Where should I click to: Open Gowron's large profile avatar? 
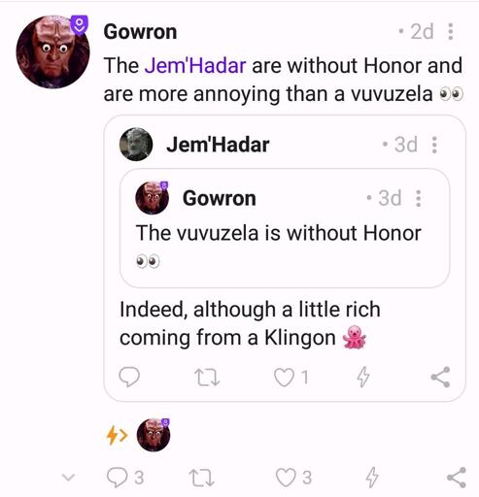point(52,51)
